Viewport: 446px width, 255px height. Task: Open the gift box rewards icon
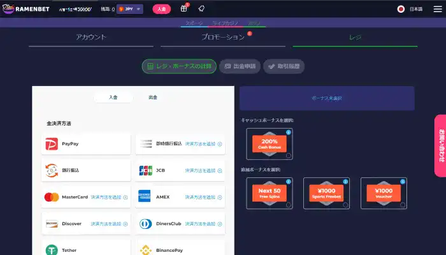(183, 9)
